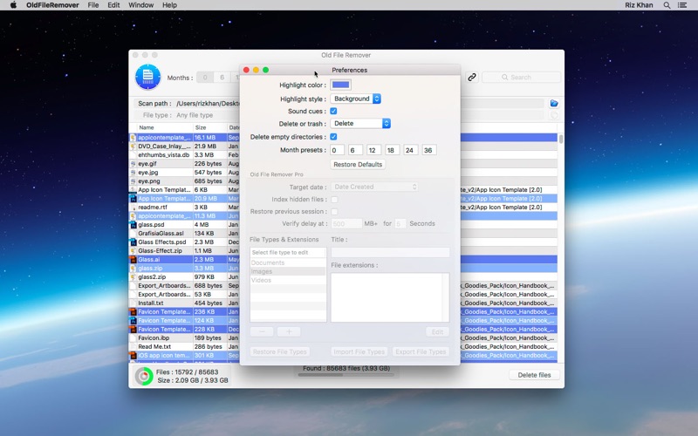Click the circular scan progress icon
The width and height of the screenshot is (698, 436).
144,377
